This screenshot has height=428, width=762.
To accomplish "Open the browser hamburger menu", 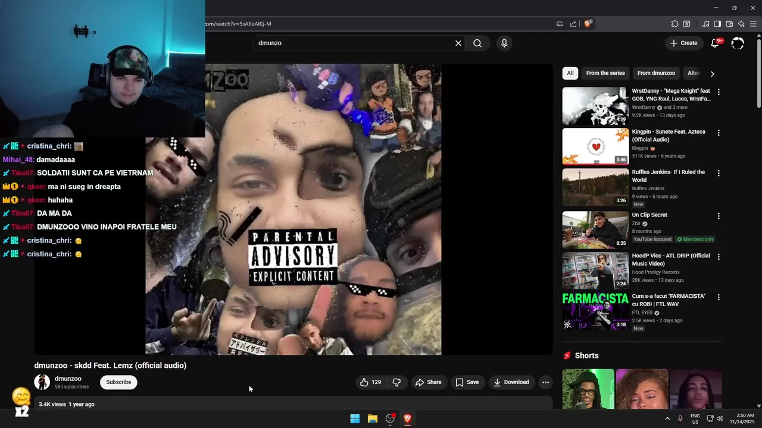I will (753, 24).
